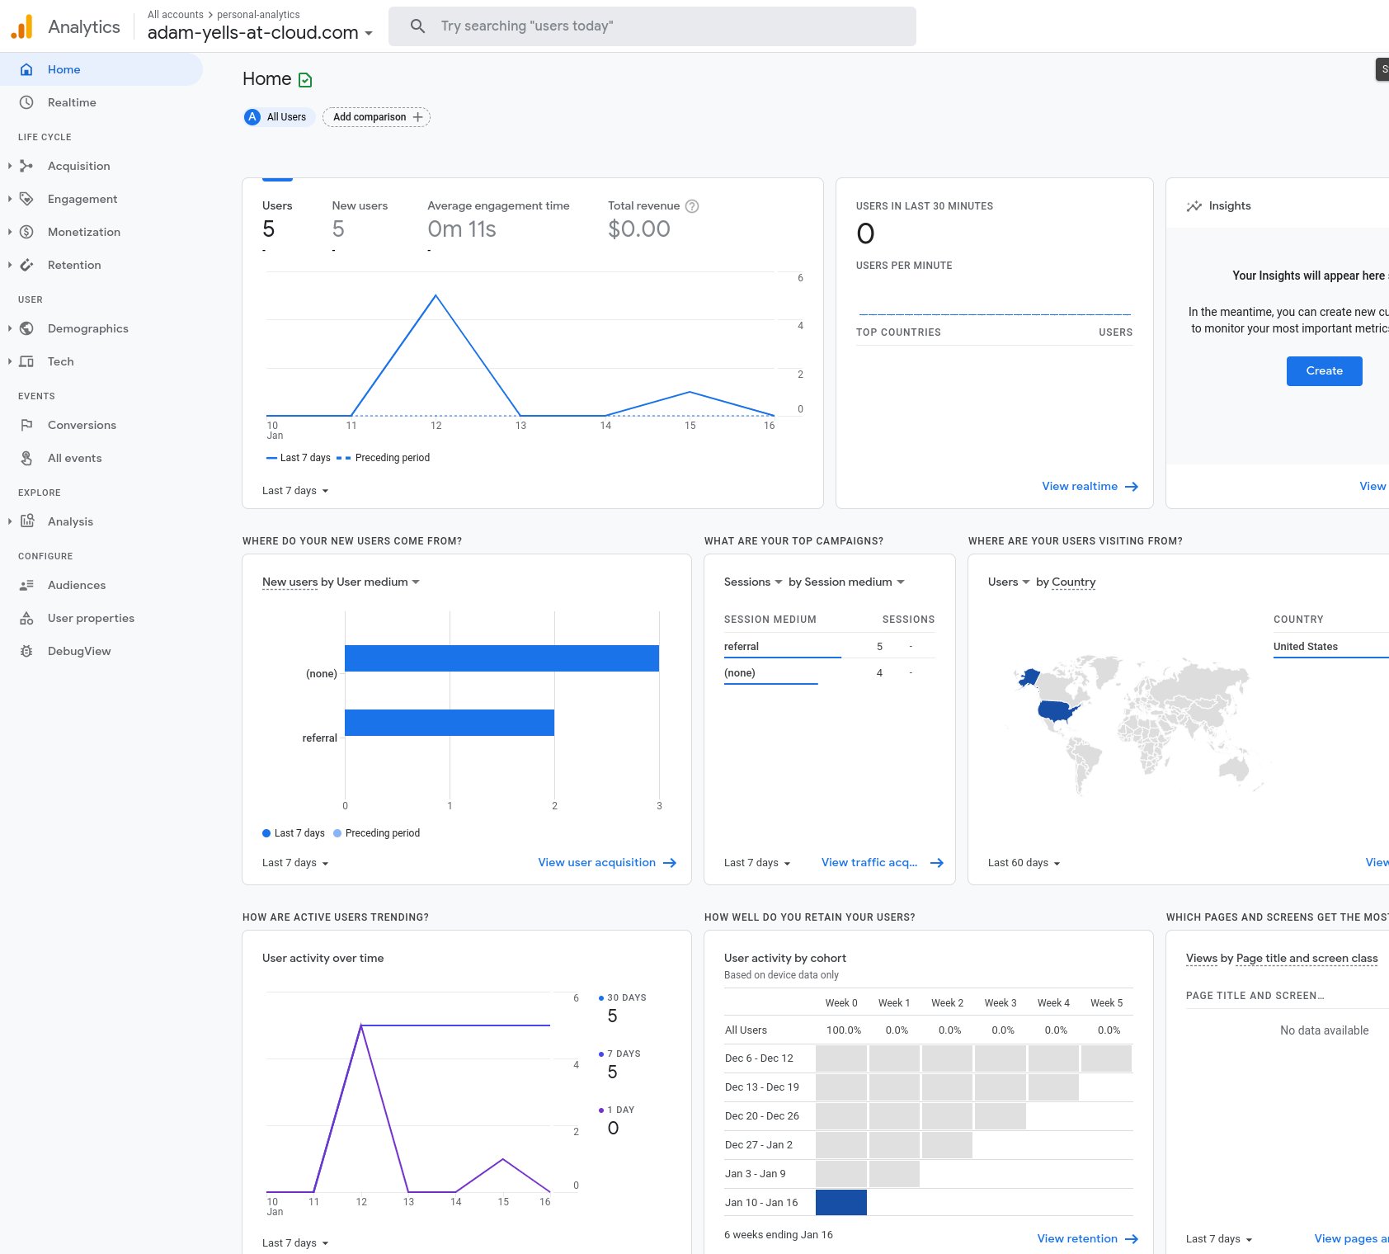This screenshot has height=1254, width=1389.
Task: Click the All Users 'A' badge icon
Action: 252,117
